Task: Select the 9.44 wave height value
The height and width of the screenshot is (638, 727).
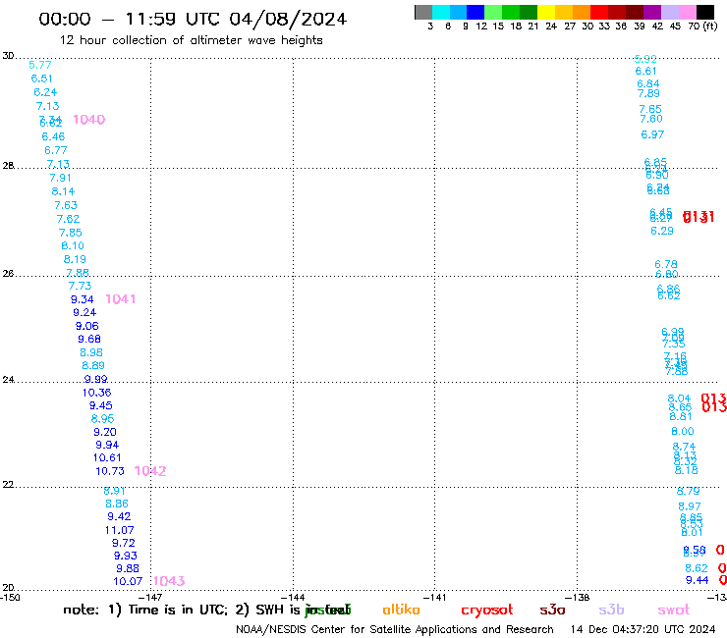Action: pos(697,580)
